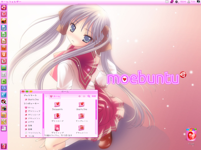This screenshot has height=150, width=201.
Task: Select the デスクトップ folder in file view
Action: pyautogui.click(x=57, y=129)
